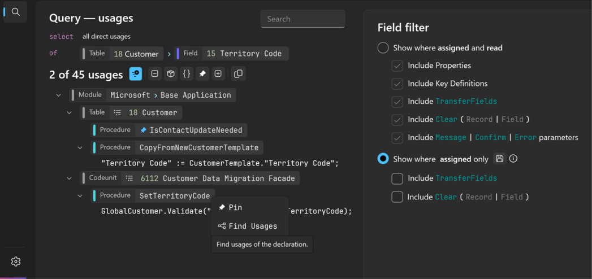Select Show where assigned and read radio

383,48
